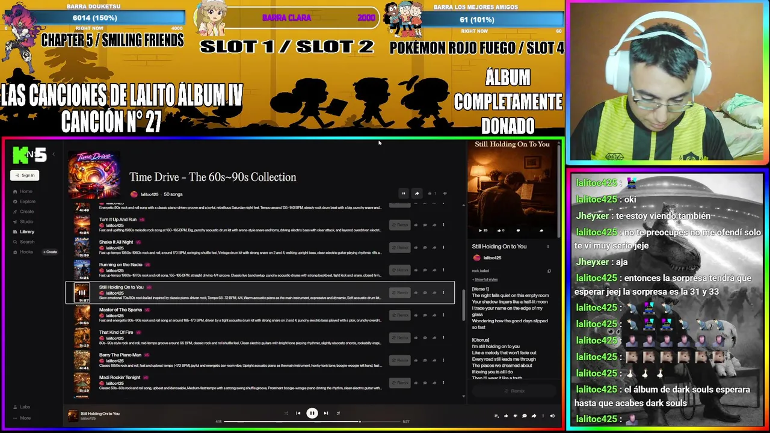Viewport: 770px width, 433px height.
Task: Comment on Master of The Sparks
Action: click(425, 315)
